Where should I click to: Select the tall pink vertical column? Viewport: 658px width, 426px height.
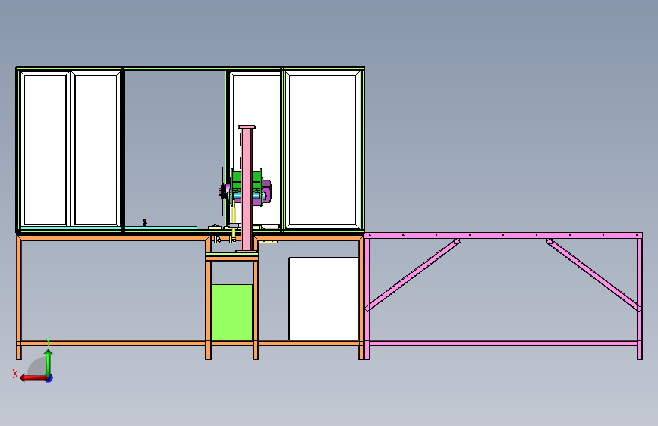[247, 189]
